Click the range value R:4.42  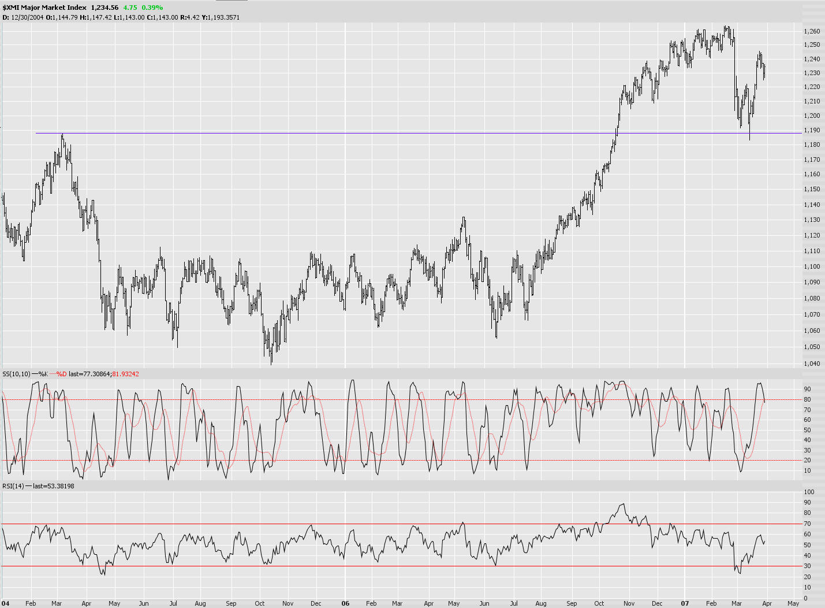pyautogui.click(x=190, y=17)
